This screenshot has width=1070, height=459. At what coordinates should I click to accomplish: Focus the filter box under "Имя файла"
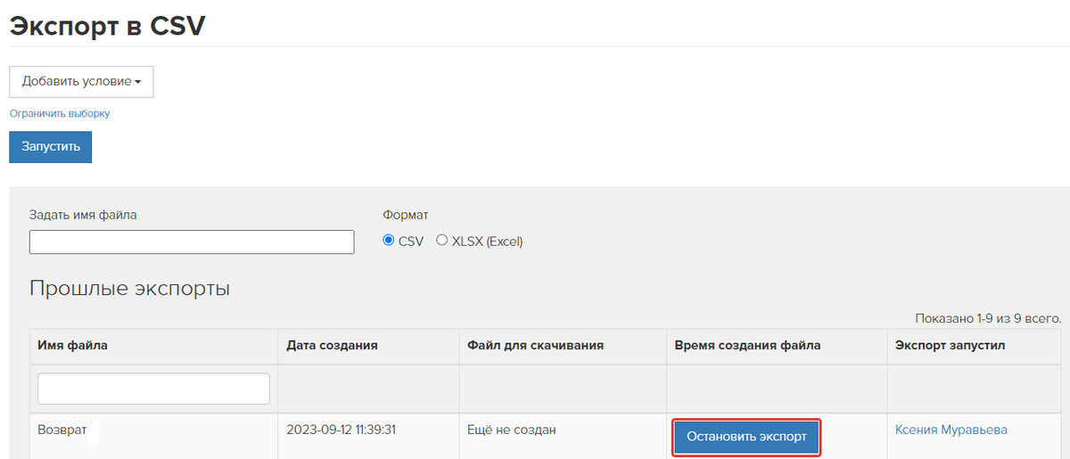(153, 389)
